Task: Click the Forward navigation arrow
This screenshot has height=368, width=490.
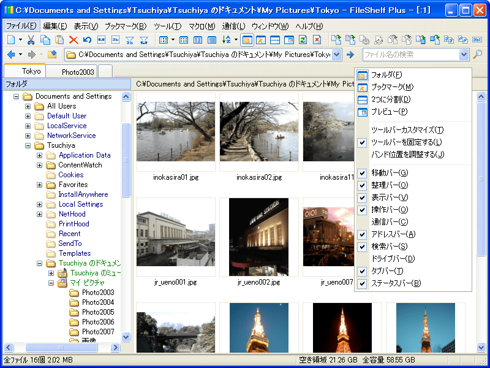Action: (32, 55)
